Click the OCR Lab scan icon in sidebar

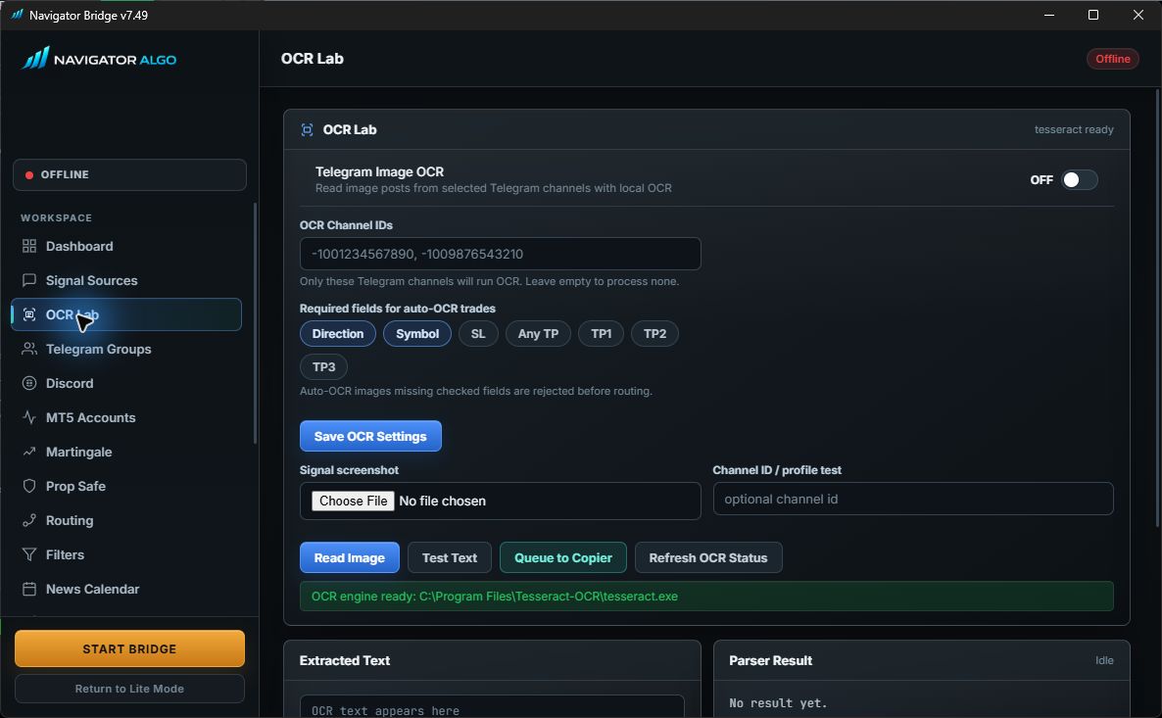[x=28, y=314]
